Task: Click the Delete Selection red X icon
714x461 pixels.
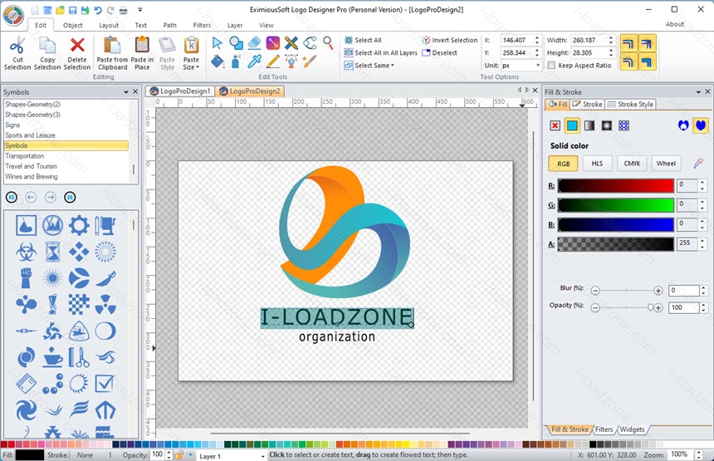Action: (x=77, y=45)
